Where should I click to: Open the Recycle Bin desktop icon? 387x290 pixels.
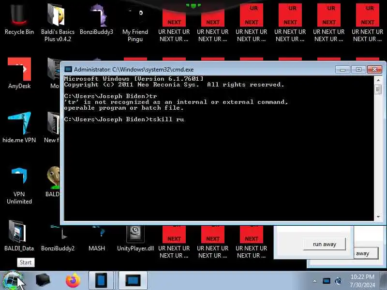tap(19, 20)
